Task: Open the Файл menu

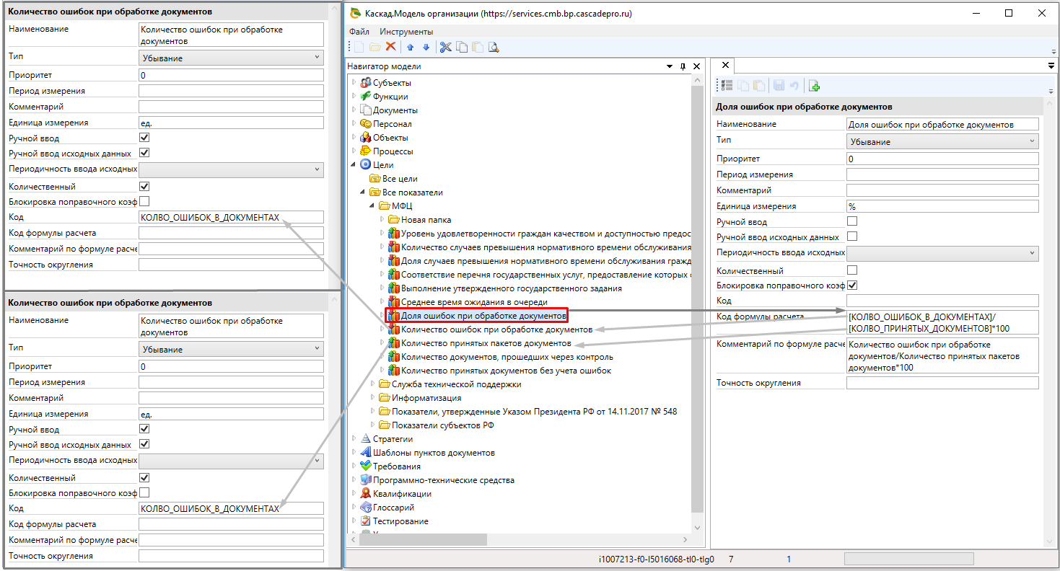Action: pyautogui.click(x=359, y=32)
